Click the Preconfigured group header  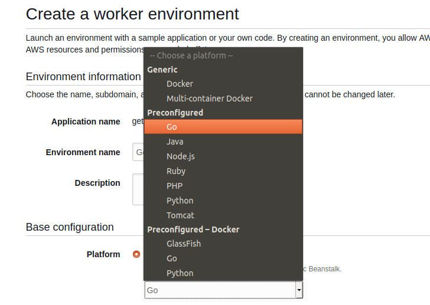coord(175,113)
